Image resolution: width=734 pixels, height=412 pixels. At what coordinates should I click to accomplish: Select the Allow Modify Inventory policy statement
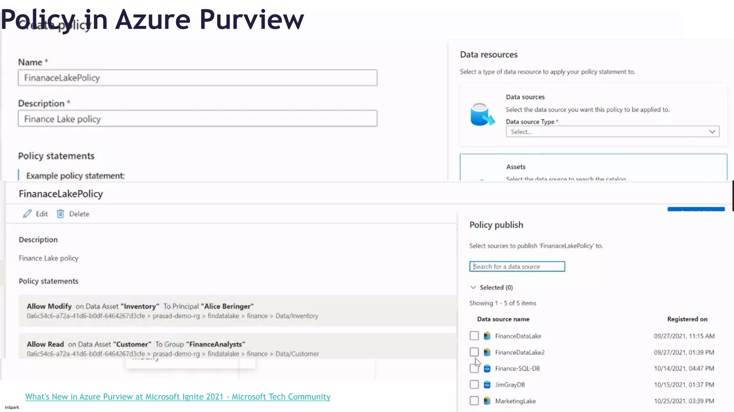pos(237,310)
